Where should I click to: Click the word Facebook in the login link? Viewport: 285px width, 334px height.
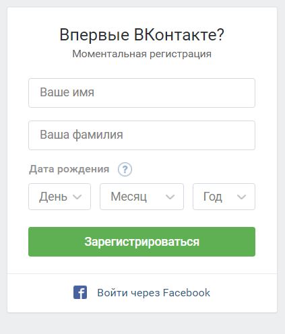click(x=187, y=293)
